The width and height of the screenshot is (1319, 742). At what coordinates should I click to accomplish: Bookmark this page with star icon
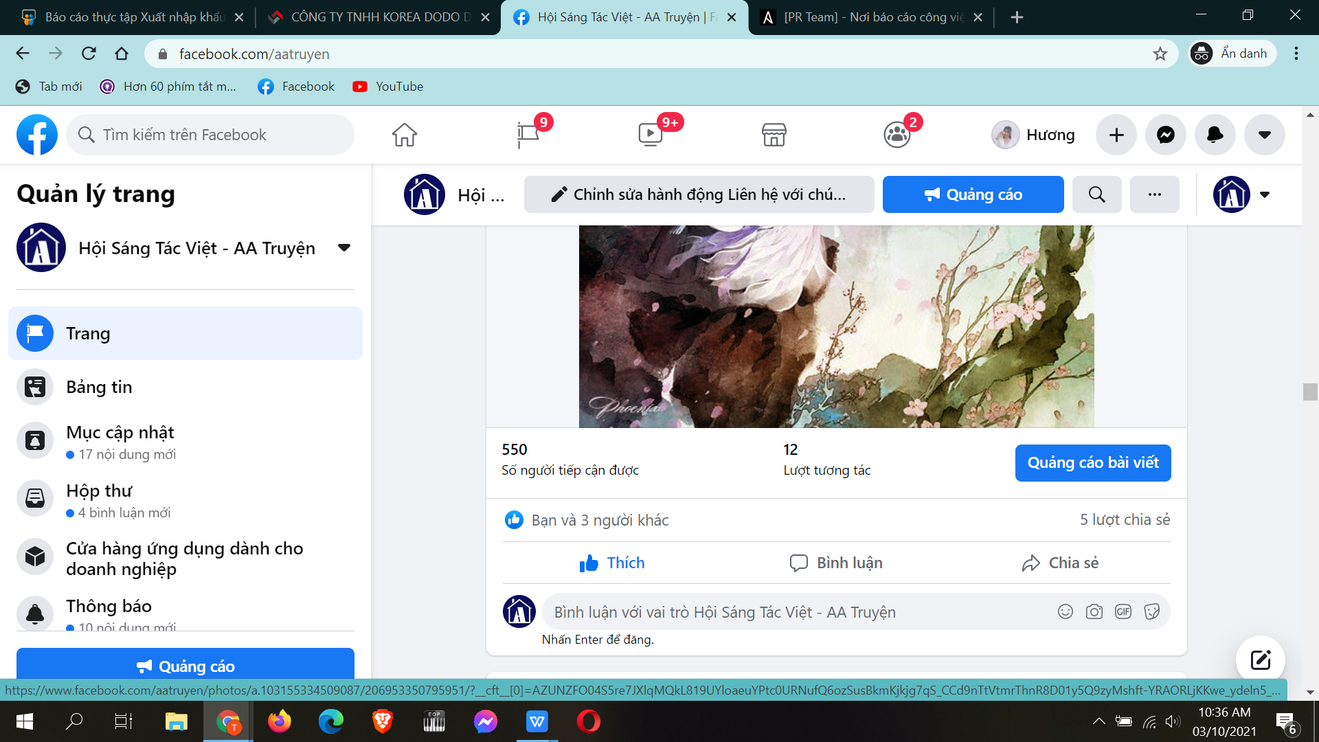(1160, 54)
